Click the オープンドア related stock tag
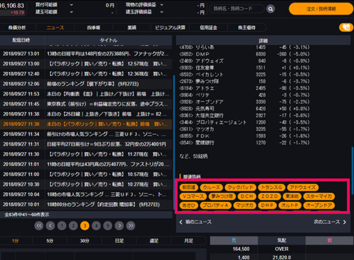This screenshot has width=354, height=260. pyautogui.click(x=319, y=205)
